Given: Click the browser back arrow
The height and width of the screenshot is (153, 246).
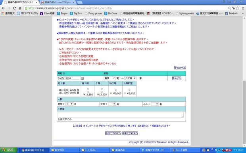Looking at the screenshot, I should pyautogui.click(x=3, y=8).
